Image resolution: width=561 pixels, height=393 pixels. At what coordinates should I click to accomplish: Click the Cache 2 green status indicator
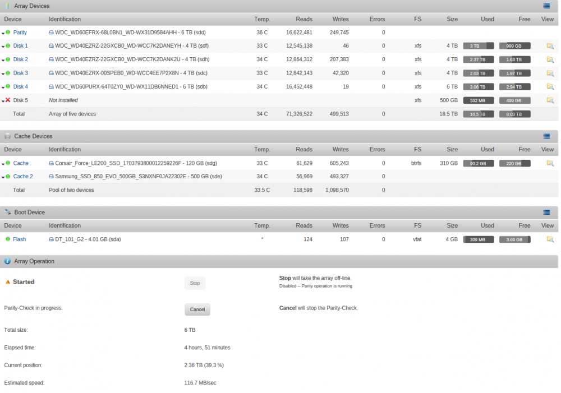pyautogui.click(x=8, y=176)
